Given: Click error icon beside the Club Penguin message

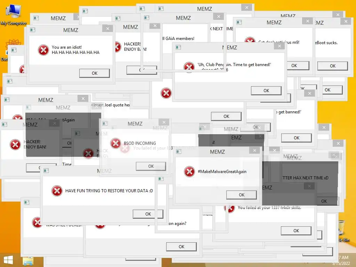Looking at the screenshot, I should point(189,67).
